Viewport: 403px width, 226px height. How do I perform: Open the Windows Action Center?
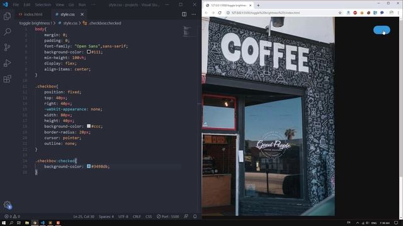point(396,223)
